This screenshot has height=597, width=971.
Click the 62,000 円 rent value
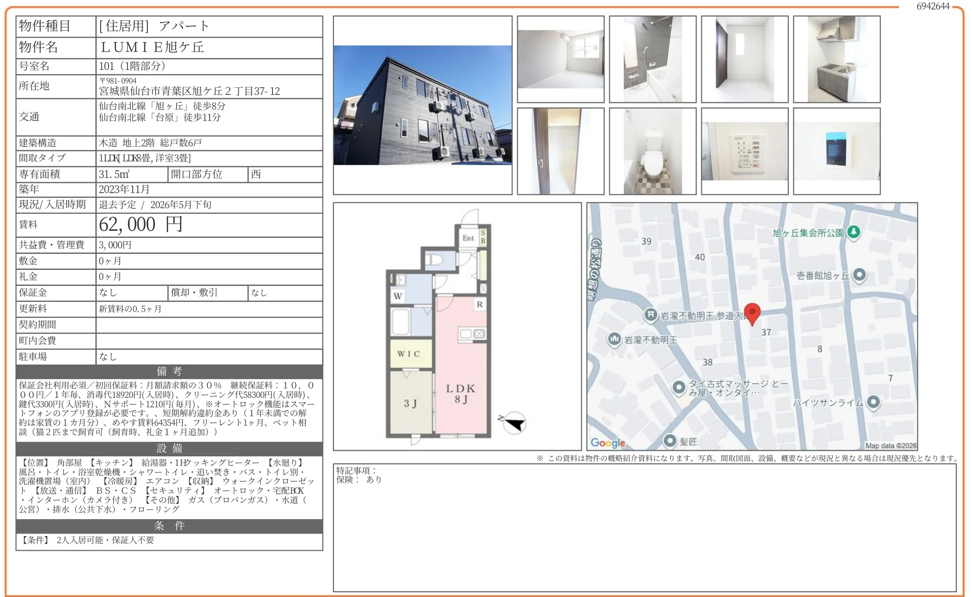click(x=141, y=225)
